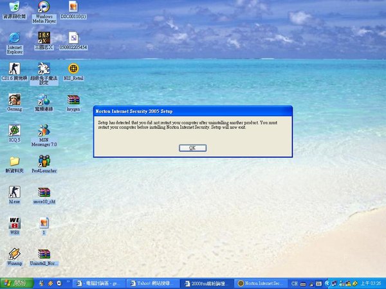The height and width of the screenshot is (289, 386).
Task: Select the Internet Explorer desktop icon
Action: tap(14, 38)
